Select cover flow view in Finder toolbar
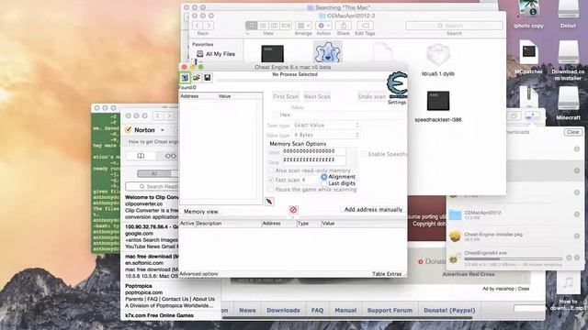588x330 pixels. tap(286, 26)
